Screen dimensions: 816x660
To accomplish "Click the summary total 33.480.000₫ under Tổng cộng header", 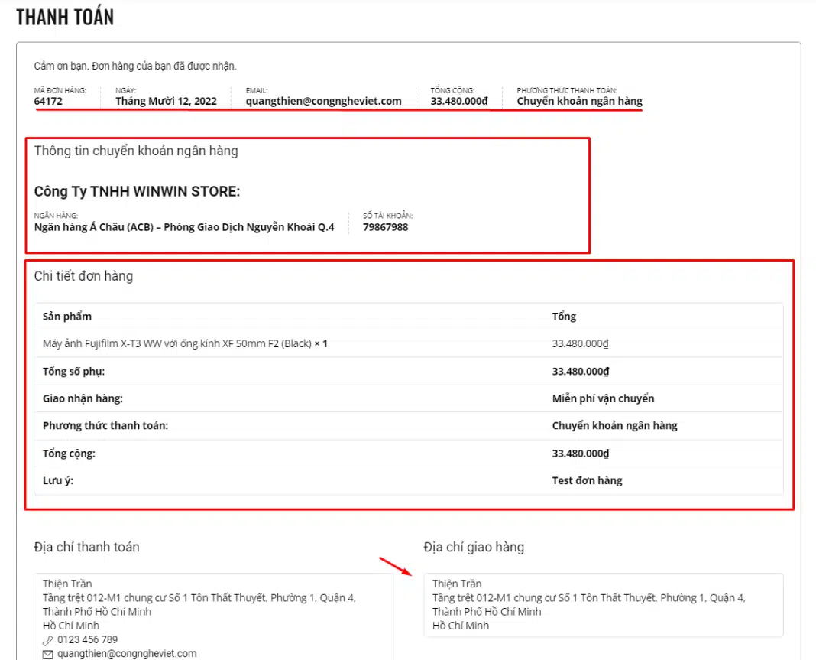I will click(x=459, y=101).
